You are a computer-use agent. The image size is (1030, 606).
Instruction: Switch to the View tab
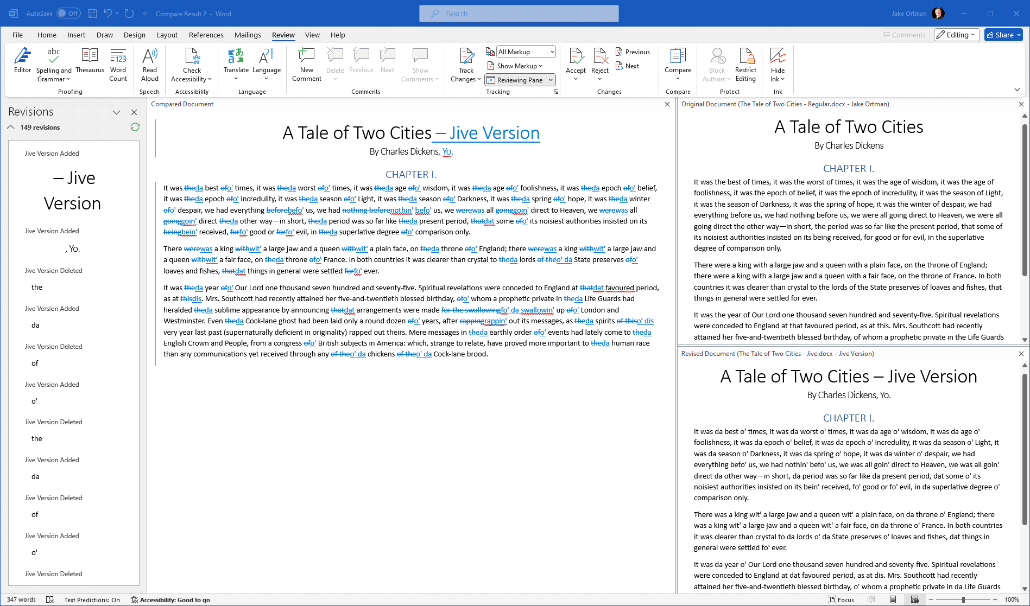pyautogui.click(x=312, y=35)
